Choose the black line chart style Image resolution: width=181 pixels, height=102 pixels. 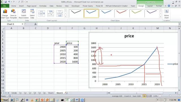tap(76, 13)
